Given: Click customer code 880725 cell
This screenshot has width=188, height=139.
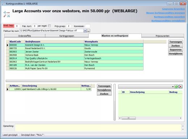Looking at the screenshot, I should coord(17,48).
